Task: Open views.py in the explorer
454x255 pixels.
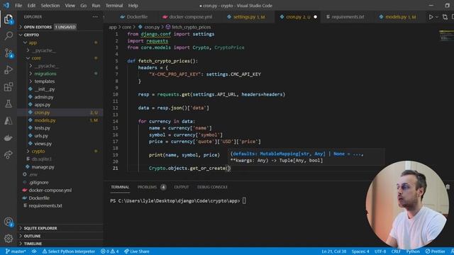Action: (43, 143)
